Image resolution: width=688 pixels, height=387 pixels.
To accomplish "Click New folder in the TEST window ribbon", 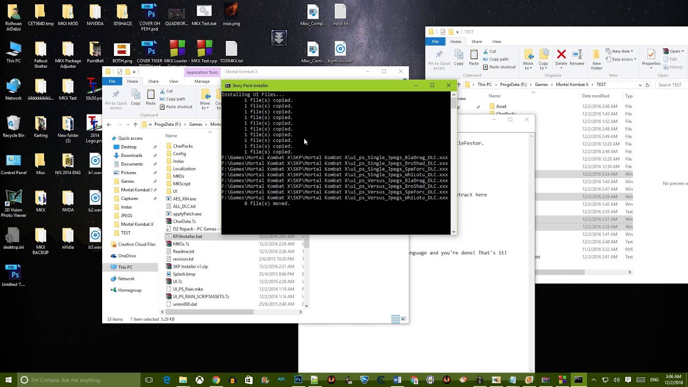I will [597, 59].
